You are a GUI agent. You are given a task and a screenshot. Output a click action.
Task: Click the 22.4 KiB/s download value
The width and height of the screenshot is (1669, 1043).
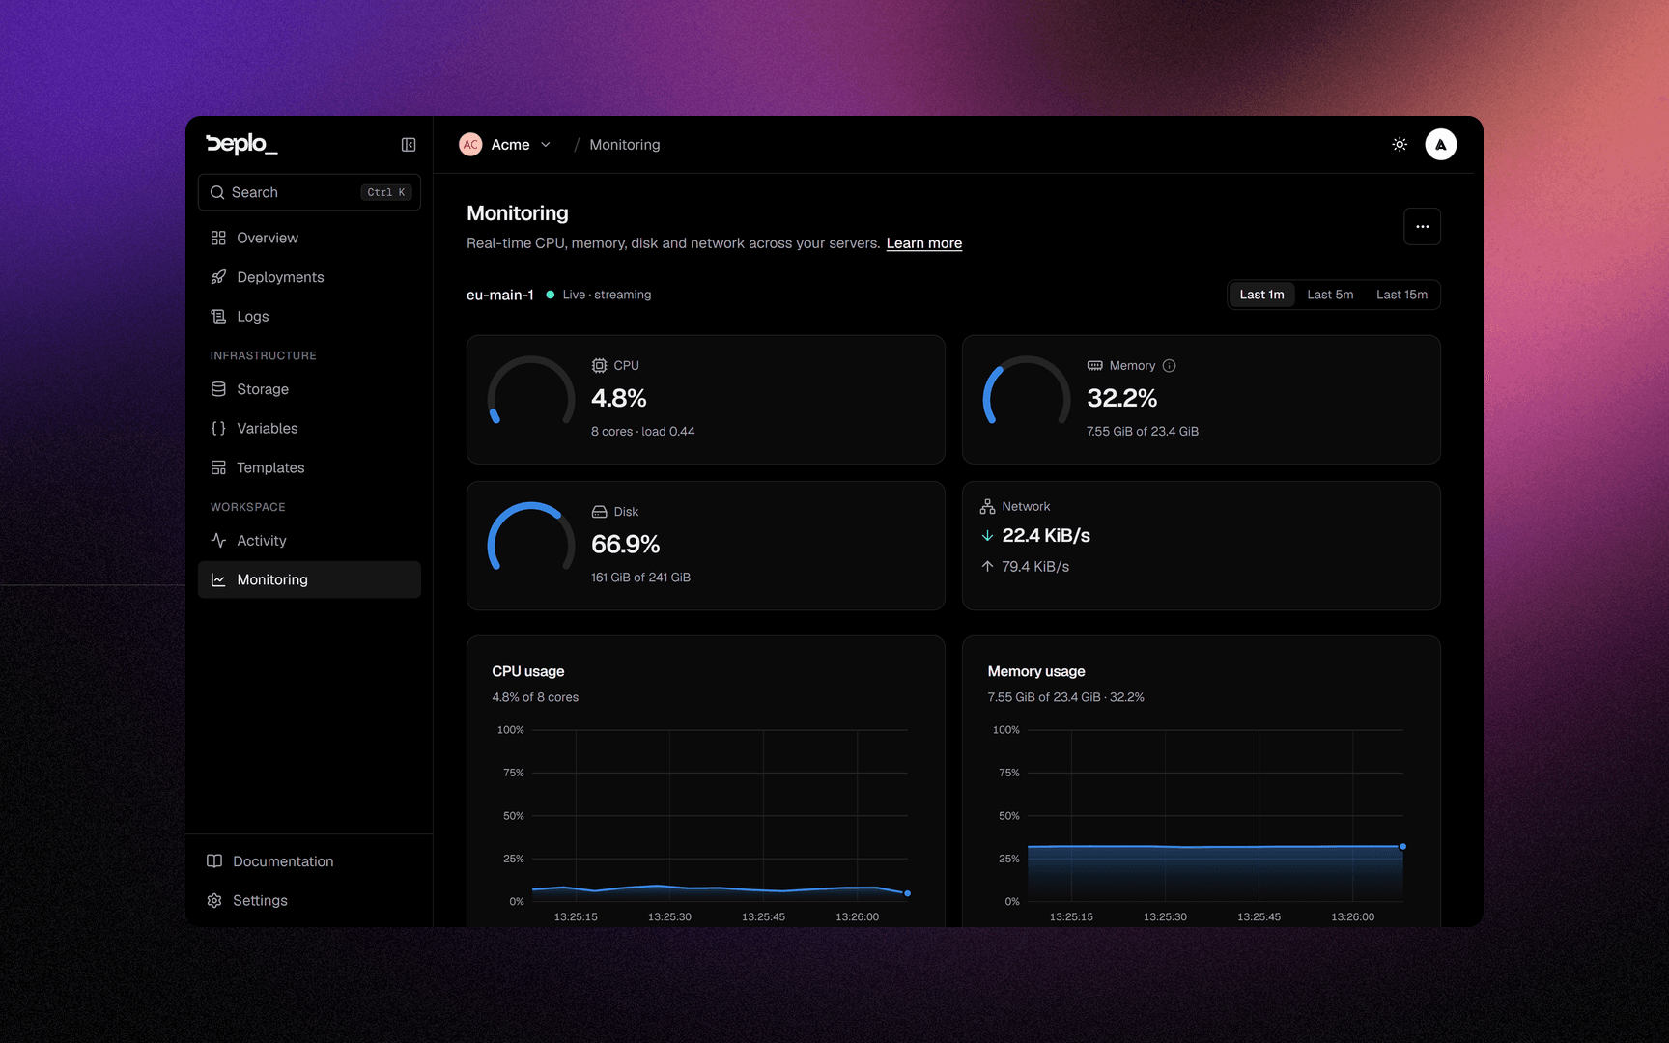1046,536
